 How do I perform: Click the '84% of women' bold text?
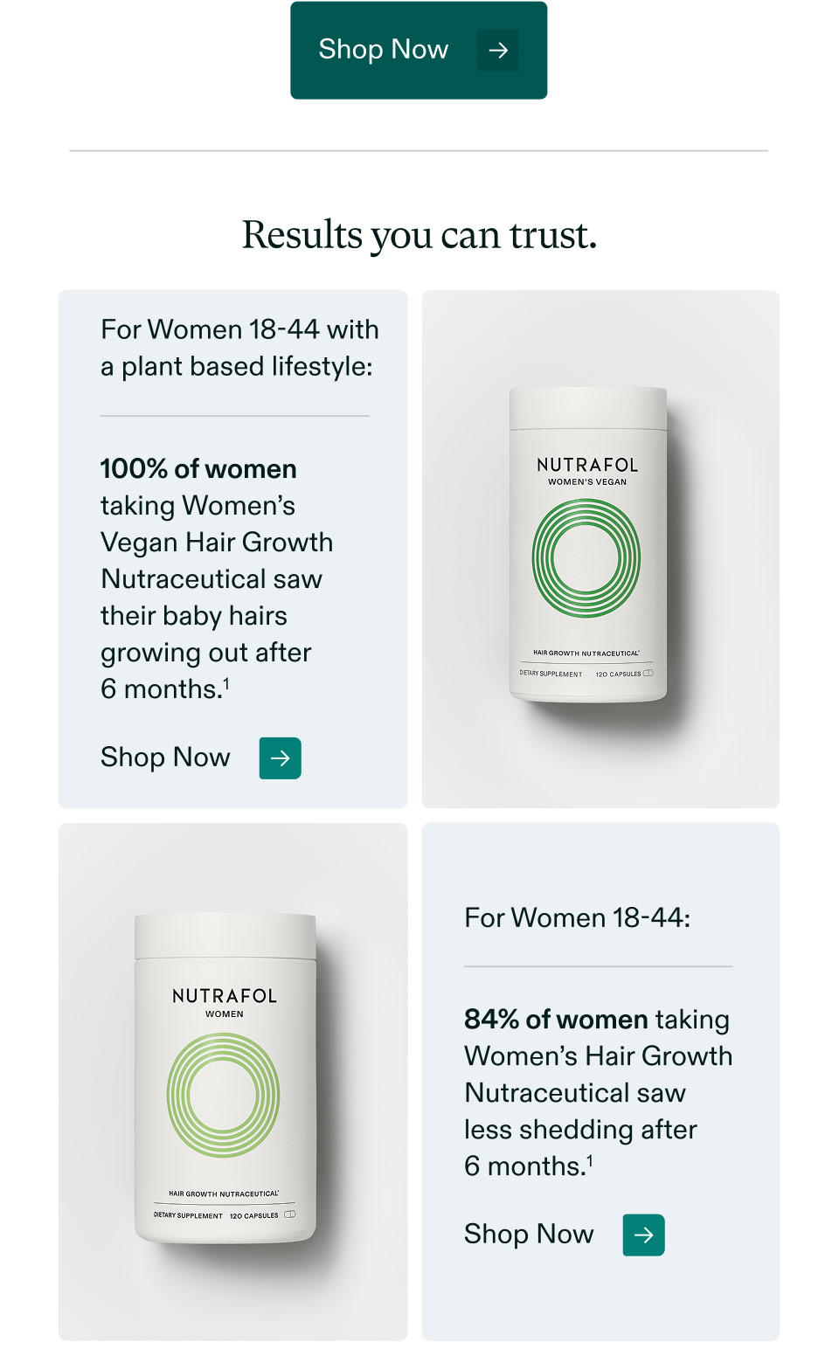556,1020
